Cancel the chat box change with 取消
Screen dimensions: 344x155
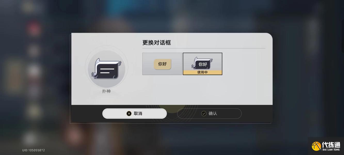coord(134,113)
